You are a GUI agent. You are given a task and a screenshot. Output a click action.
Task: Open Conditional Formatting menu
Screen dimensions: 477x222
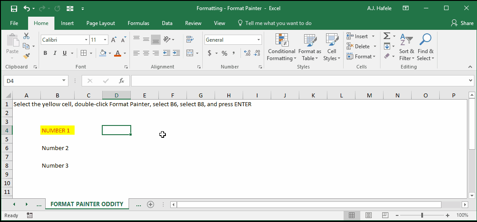point(281,47)
